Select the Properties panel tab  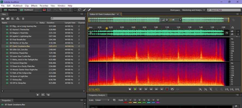(x=6, y=100)
